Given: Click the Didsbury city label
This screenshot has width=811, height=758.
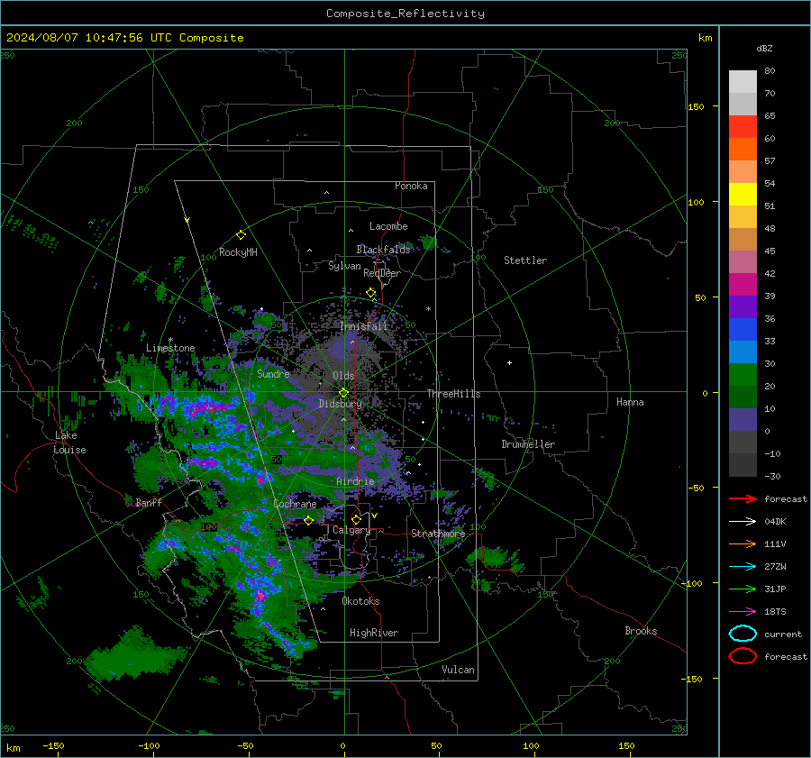Looking at the screenshot, I should pos(341,404).
